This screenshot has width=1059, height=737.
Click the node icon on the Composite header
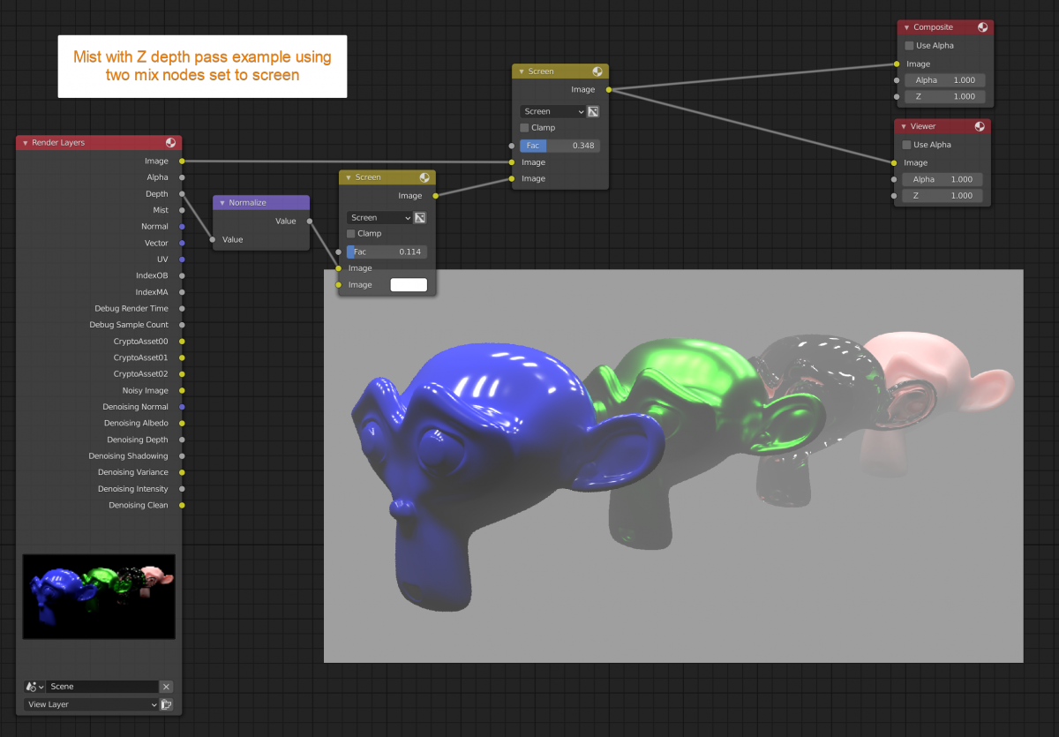tap(982, 26)
